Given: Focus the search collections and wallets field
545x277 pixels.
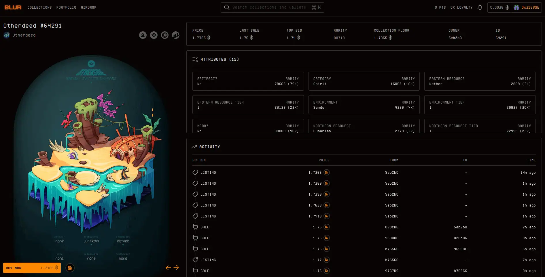Looking at the screenshot, I should click(x=272, y=7).
